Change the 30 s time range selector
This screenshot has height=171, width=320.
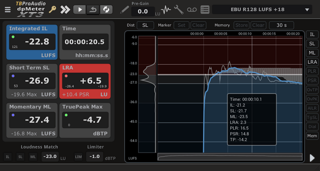282,25
